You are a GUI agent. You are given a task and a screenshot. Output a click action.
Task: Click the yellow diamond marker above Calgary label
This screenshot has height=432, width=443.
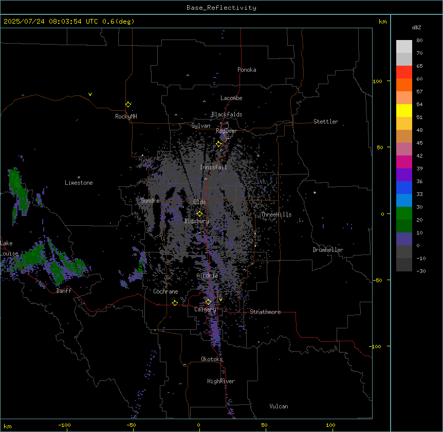pyautogui.click(x=208, y=302)
